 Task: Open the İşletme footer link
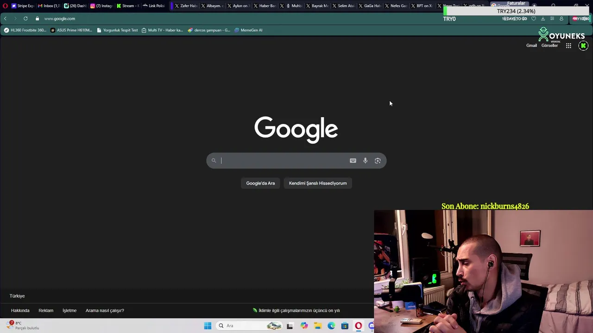(x=69, y=310)
